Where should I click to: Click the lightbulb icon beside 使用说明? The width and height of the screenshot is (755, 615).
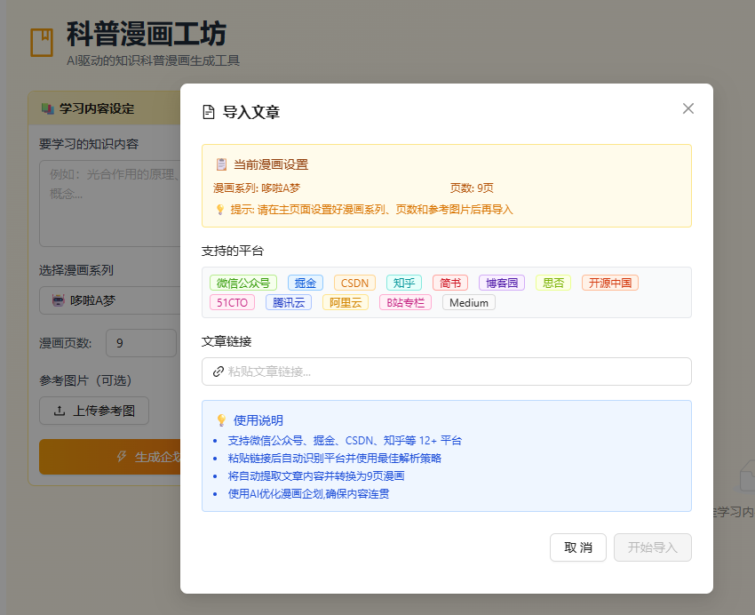pos(221,420)
